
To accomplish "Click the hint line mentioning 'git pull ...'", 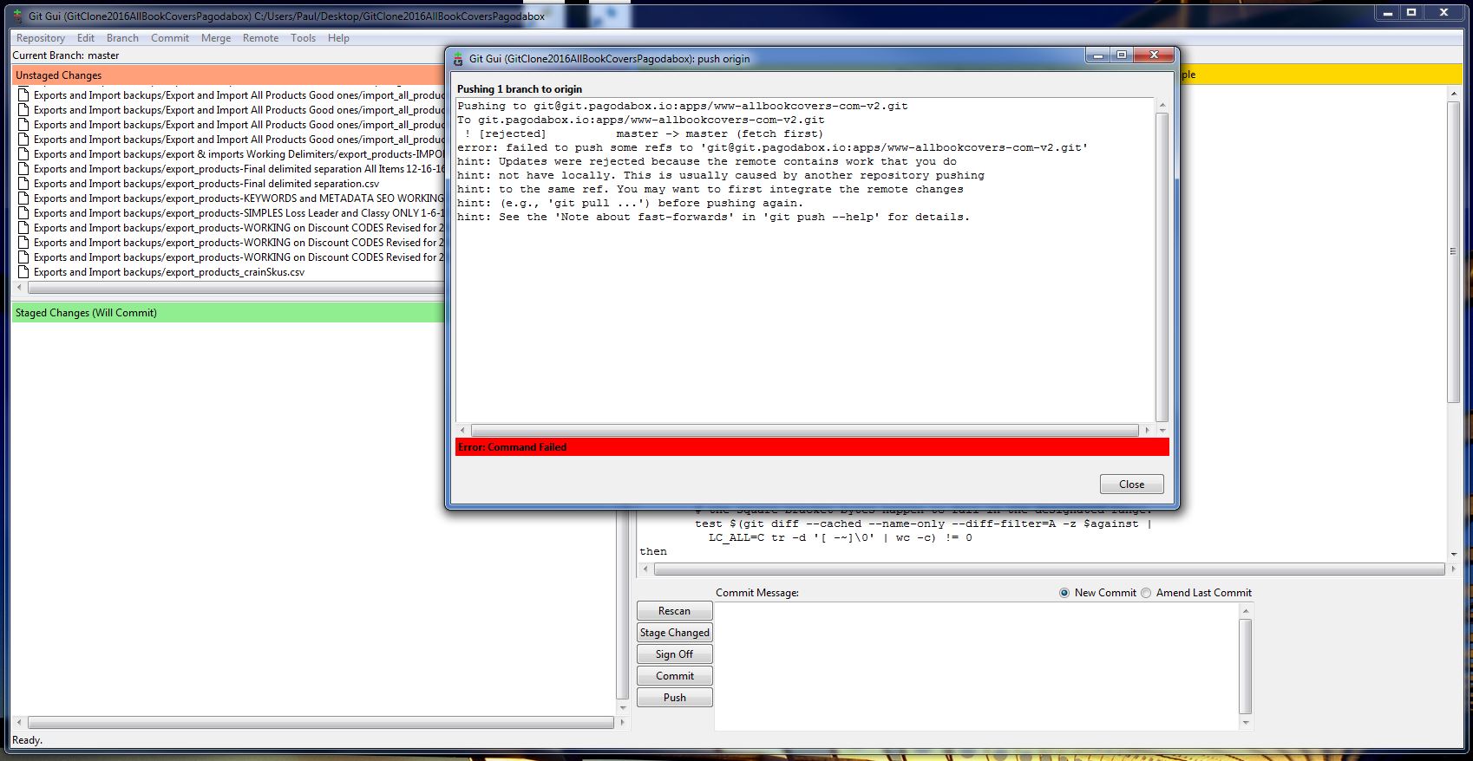I will [x=630, y=203].
